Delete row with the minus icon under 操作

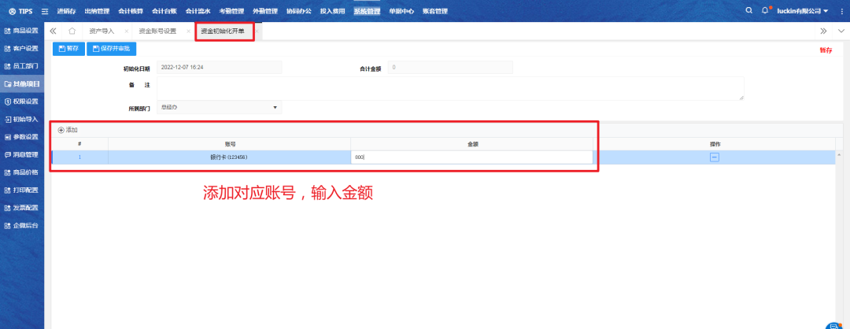715,157
